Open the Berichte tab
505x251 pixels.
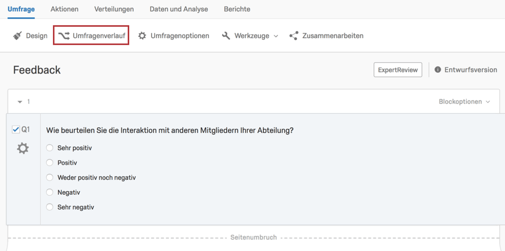[x=237, y=9]
